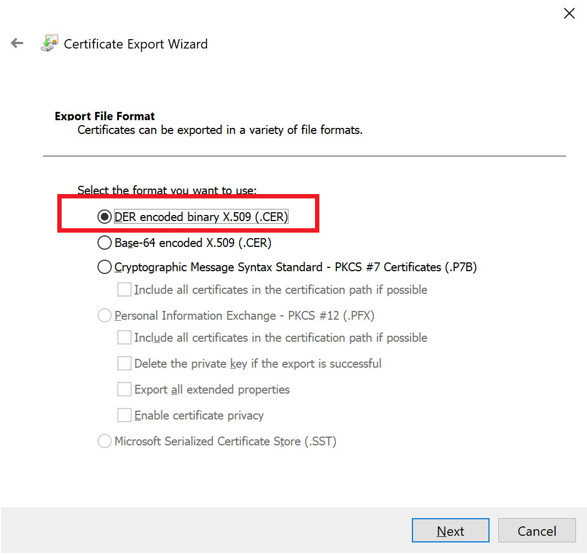Image resolution: width=587 pixels, height=554 pixels.
Task: Click the Cancel button
Action: pyautogui.click(x=537, y=530)
